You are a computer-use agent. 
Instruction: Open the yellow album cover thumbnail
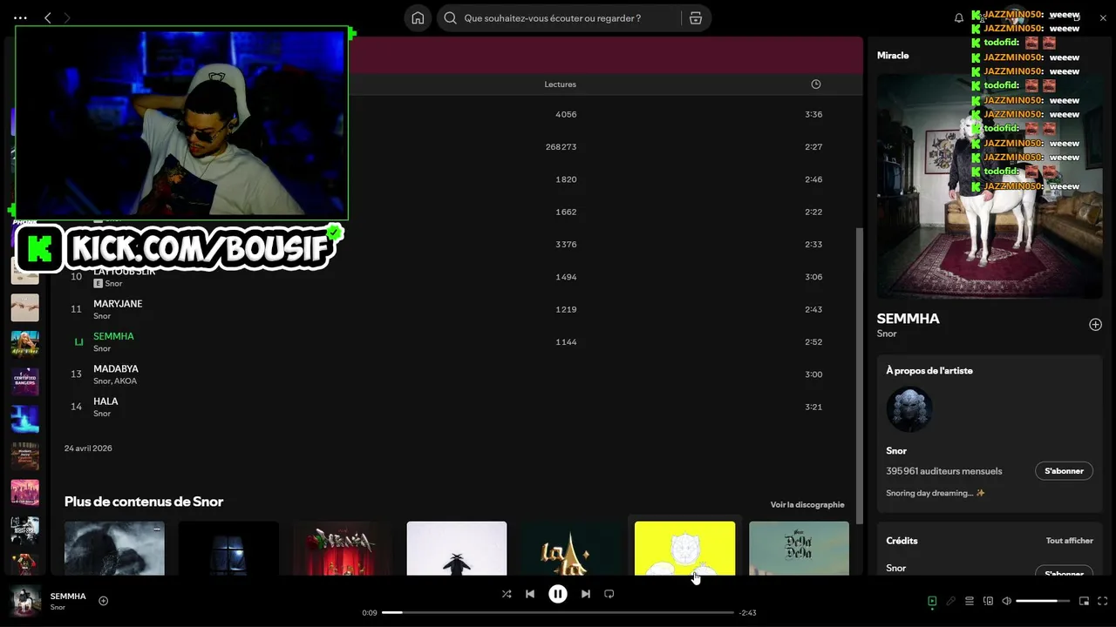point(685,549)
